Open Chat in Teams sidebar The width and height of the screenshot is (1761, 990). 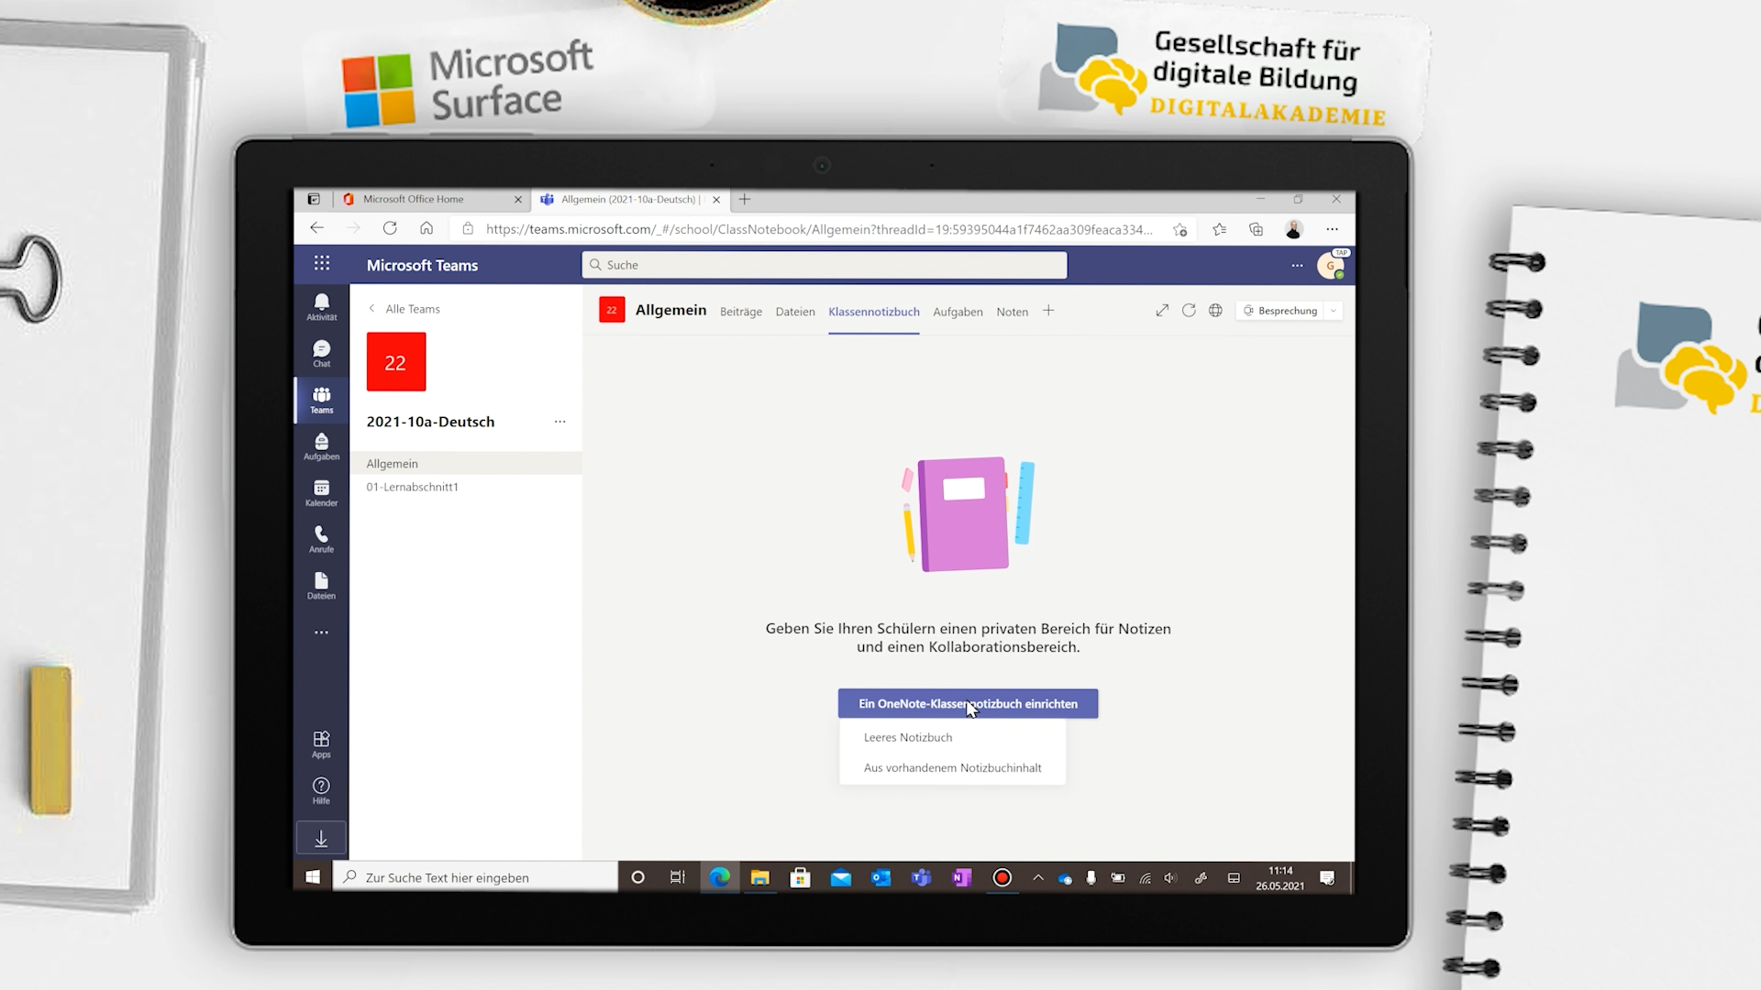pos(321,353)
